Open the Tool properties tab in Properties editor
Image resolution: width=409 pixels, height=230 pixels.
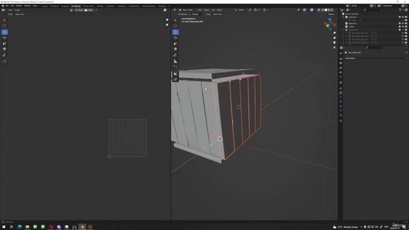coord(341,53)
